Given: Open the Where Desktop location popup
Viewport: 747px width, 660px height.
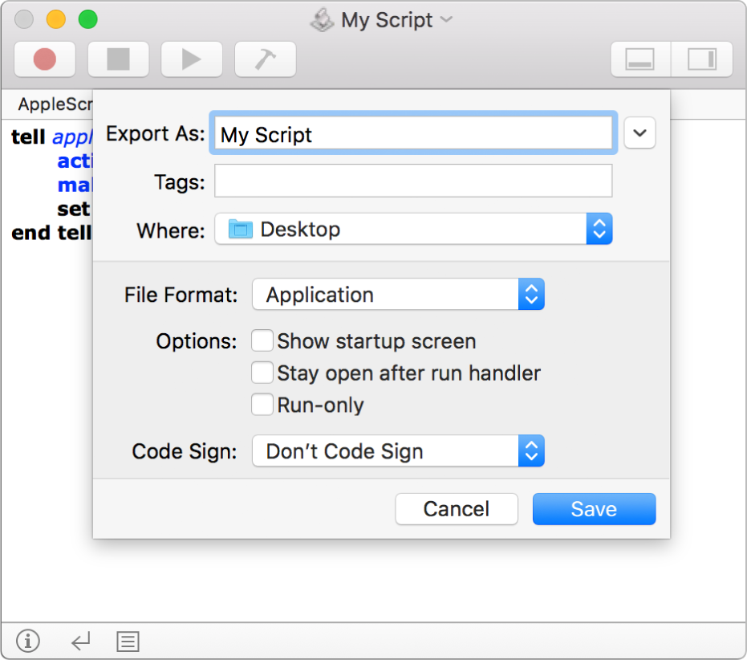Looking at the screenshot, I should tap(413, 230).
